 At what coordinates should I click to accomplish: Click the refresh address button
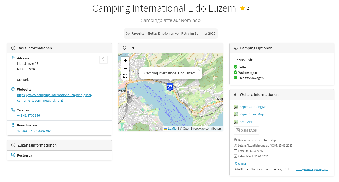pos(103,59)
